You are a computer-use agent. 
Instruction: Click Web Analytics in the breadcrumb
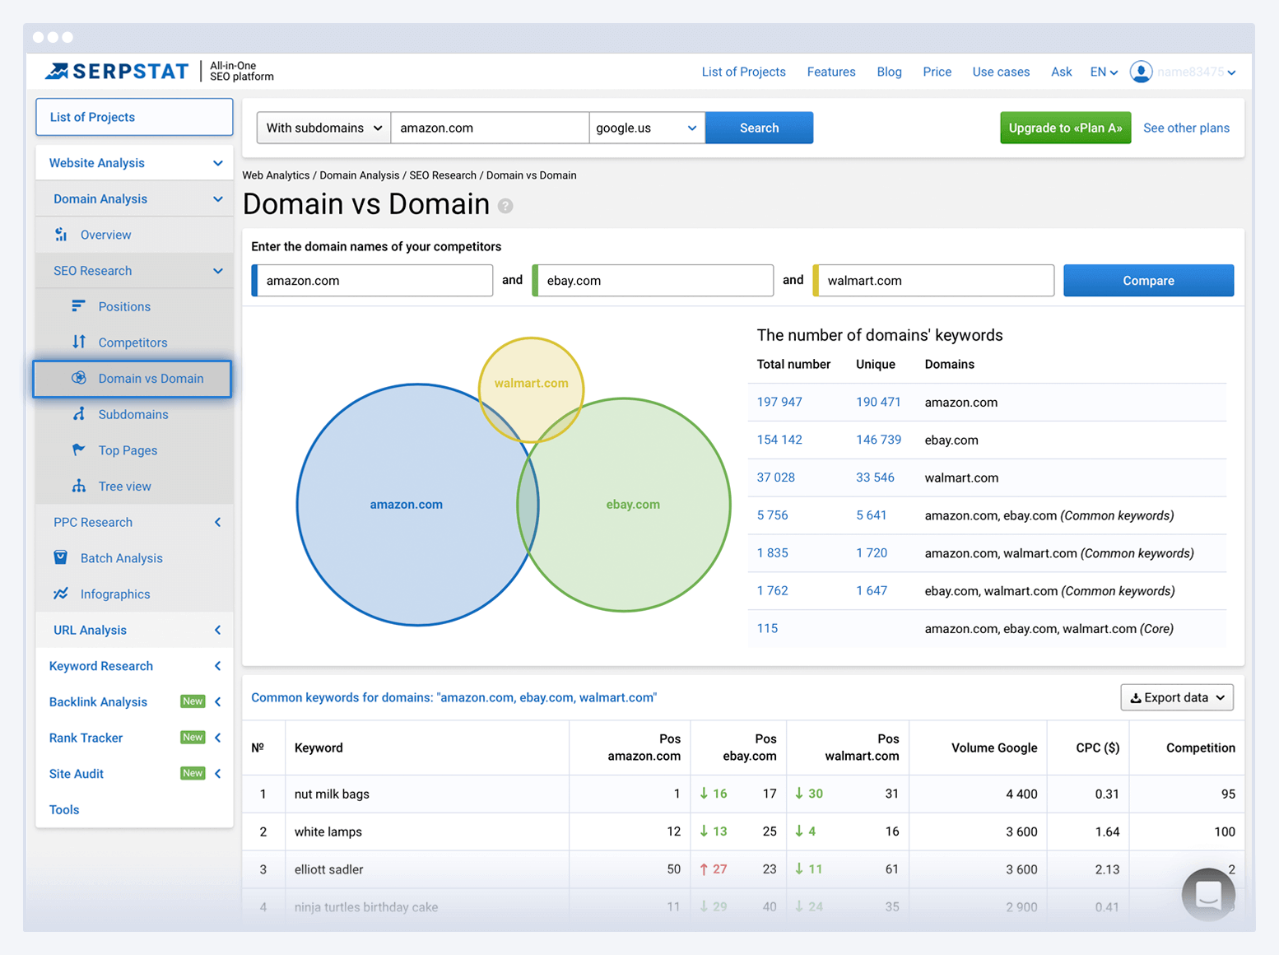[x=276, y=175]
